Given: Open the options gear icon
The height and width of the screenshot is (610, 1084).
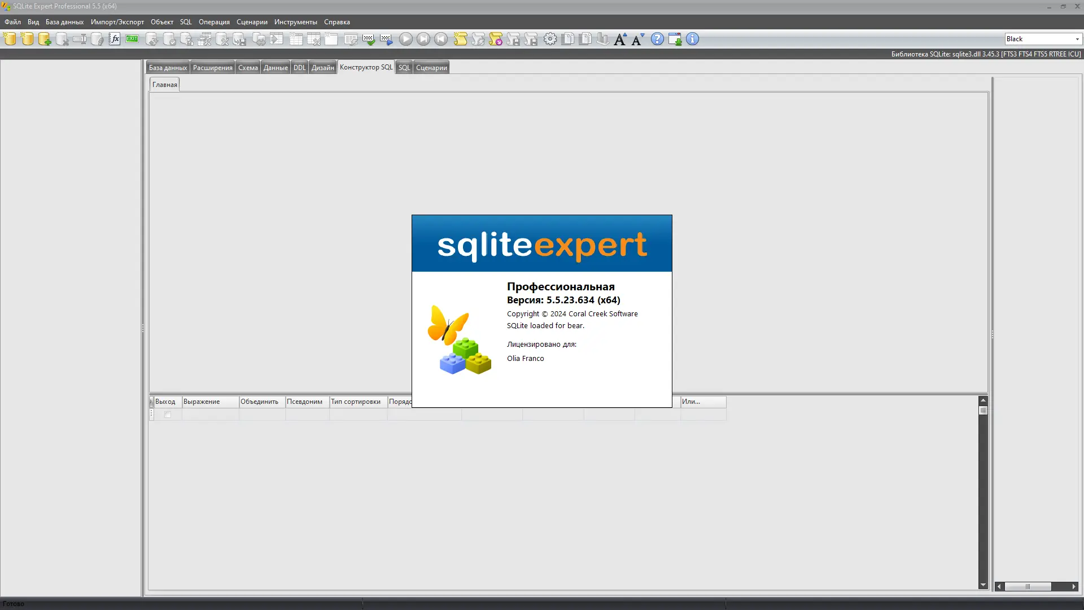Looking at the screenshot, I should click(x=550, y=39).
